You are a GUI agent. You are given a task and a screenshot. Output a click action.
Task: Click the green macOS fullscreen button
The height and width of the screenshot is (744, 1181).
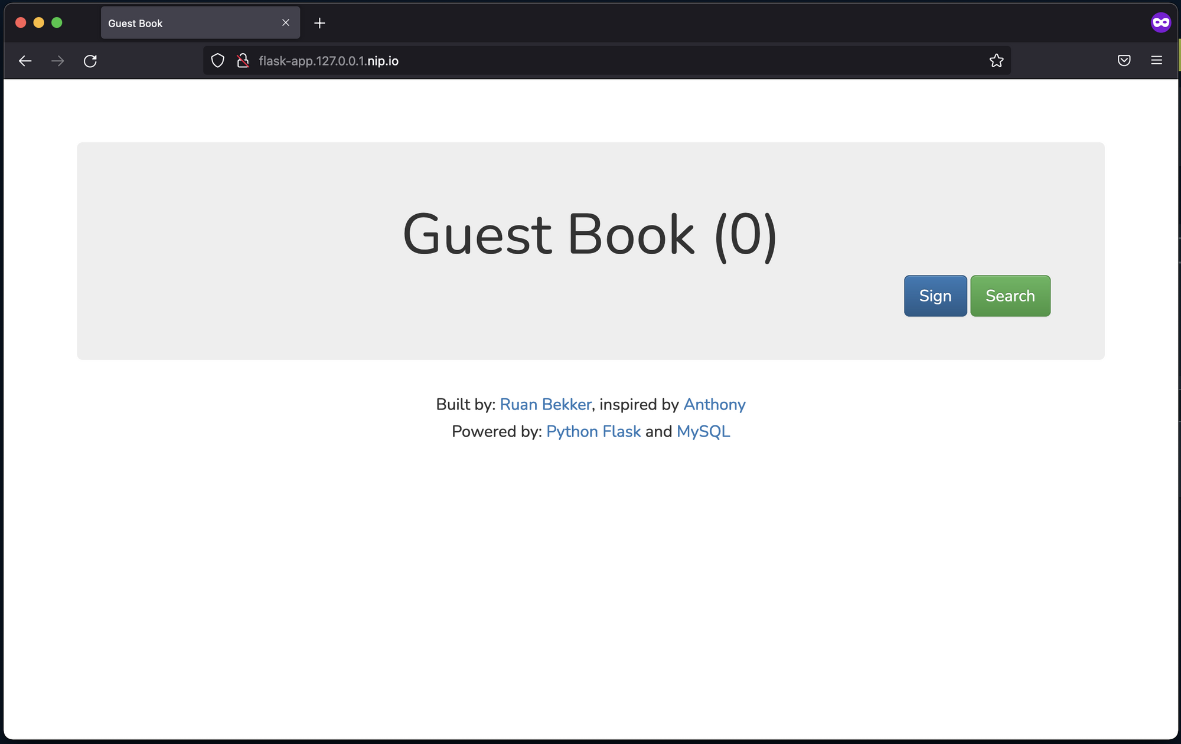(57, 22)
